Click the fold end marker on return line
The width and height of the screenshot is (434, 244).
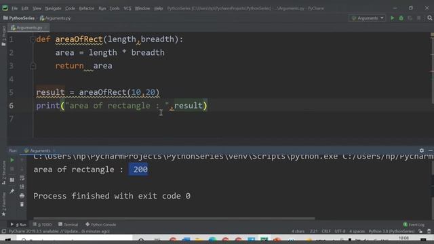(x=33, y=66)
